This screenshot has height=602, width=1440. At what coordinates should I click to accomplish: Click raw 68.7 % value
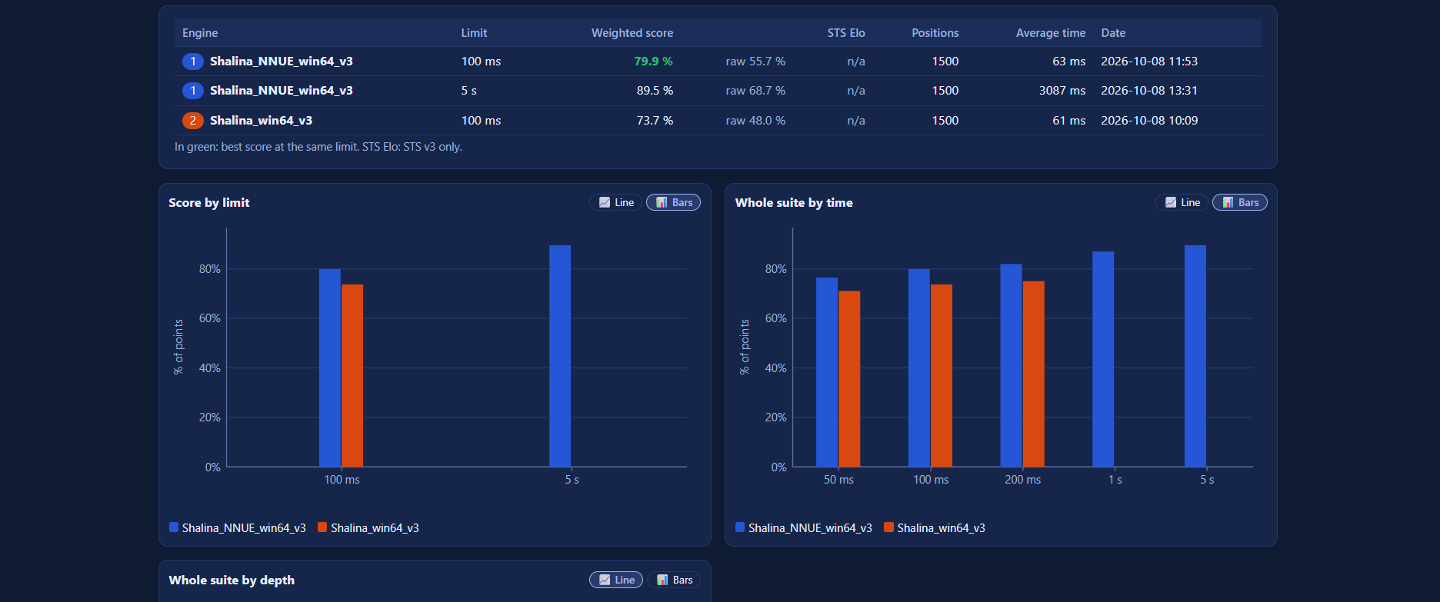coord(755,91)
